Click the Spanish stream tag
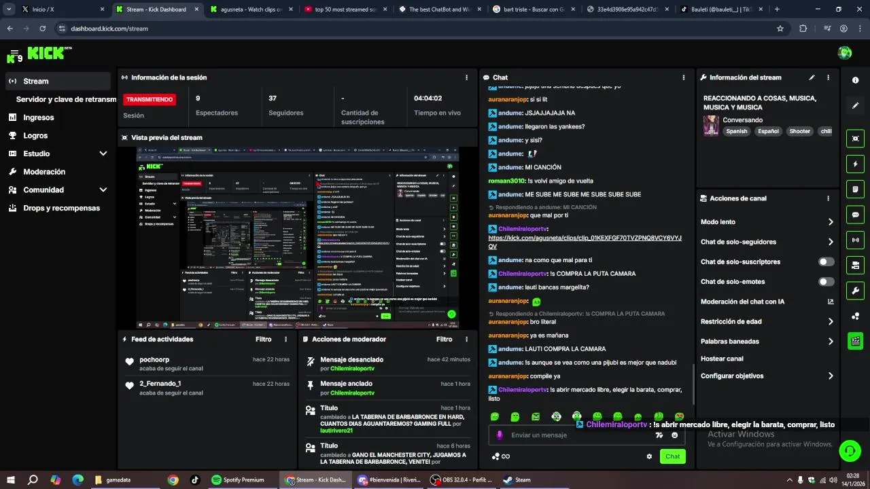The height and width of the screenshot is (489, 870). (x=736, y=131)
